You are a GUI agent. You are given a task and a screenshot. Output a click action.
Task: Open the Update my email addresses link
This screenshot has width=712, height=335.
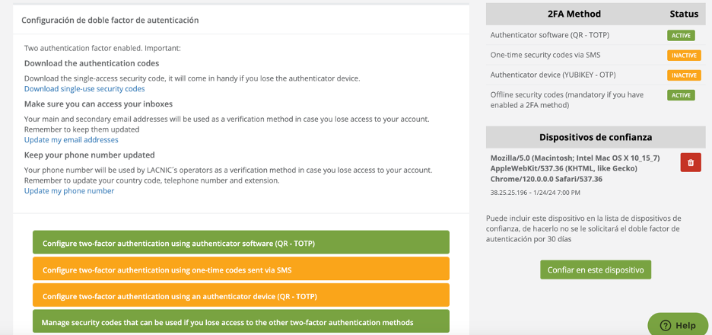tap(71, 140)
